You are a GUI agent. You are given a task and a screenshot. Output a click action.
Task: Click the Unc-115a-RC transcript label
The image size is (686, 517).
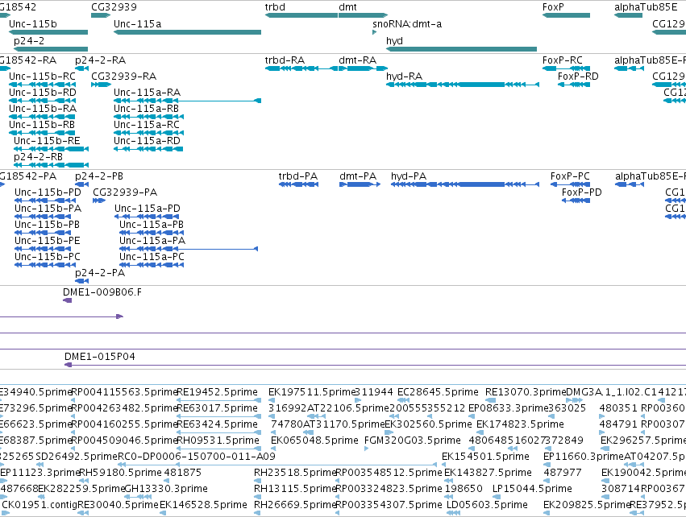147,125
